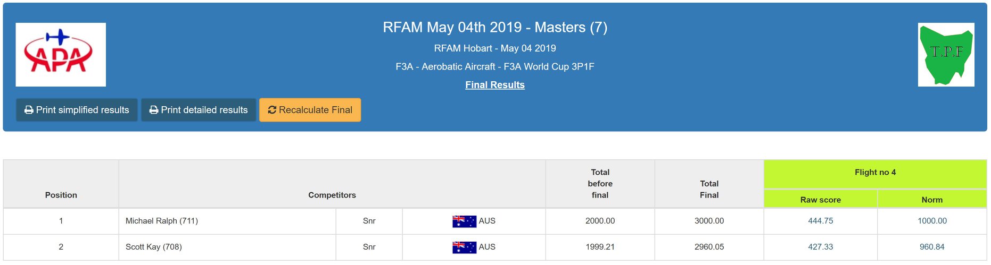Open norm score 1000.00 link
The height and width of the screenshot is (265, 991).
932,221
